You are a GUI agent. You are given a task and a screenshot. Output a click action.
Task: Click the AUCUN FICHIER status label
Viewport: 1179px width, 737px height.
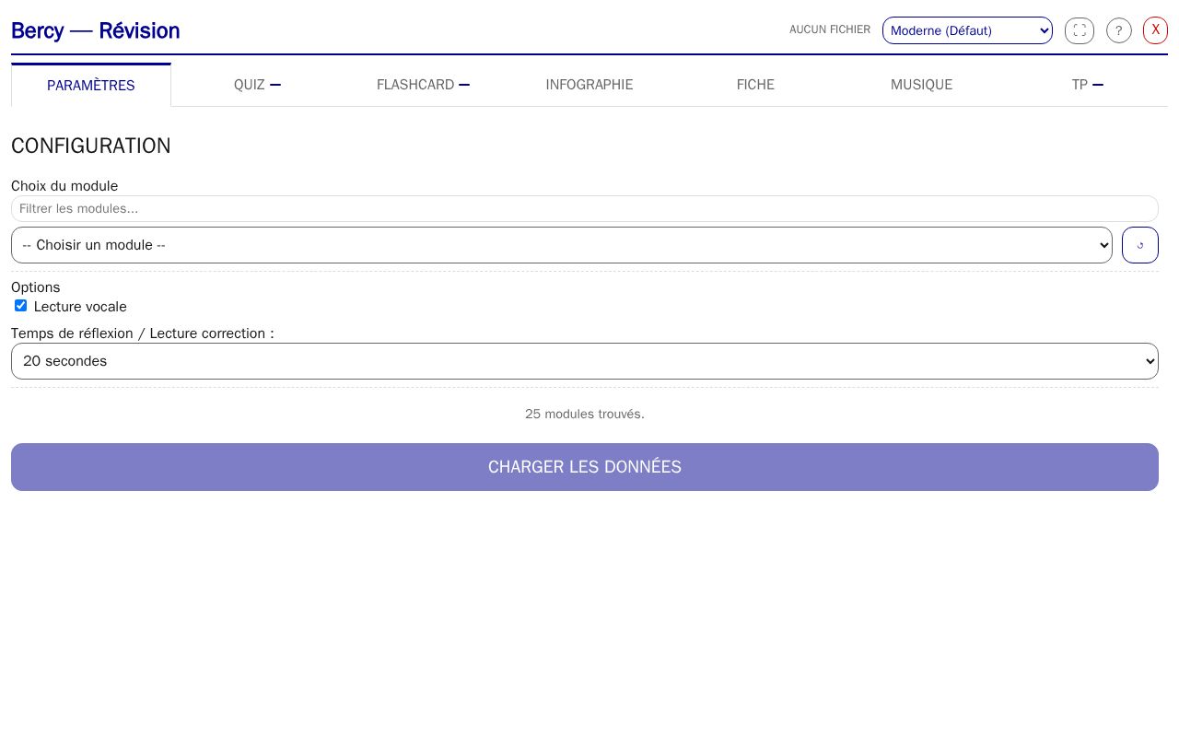click(x=830, y=29)
